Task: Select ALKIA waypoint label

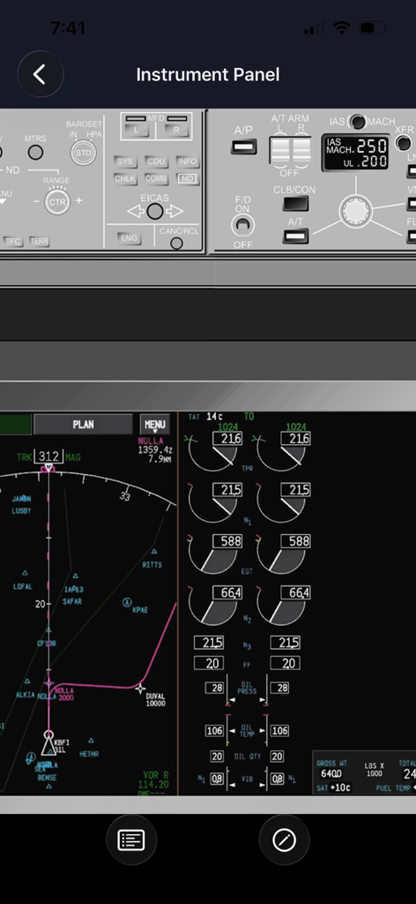Action: 26,695
